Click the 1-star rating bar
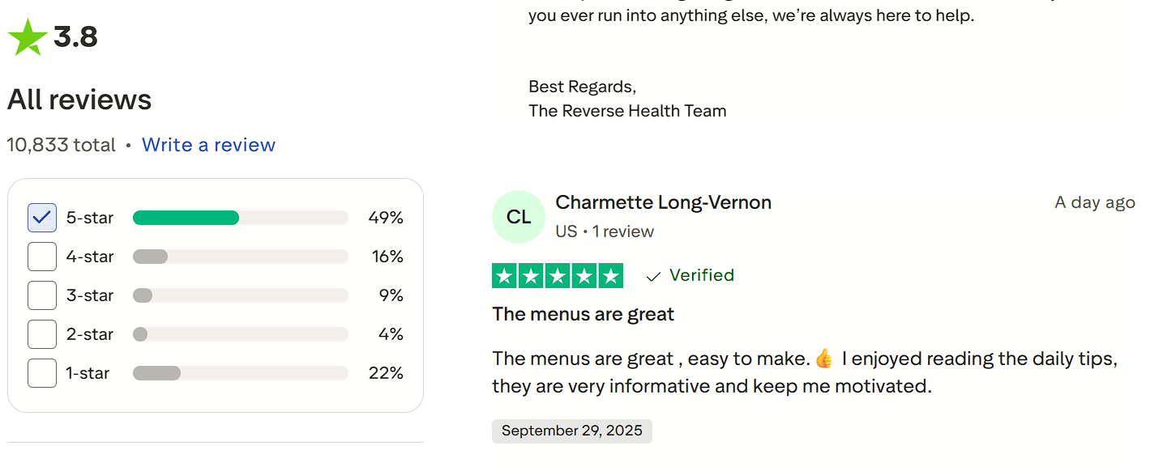 pyautogui.click(x=240, y=373)
